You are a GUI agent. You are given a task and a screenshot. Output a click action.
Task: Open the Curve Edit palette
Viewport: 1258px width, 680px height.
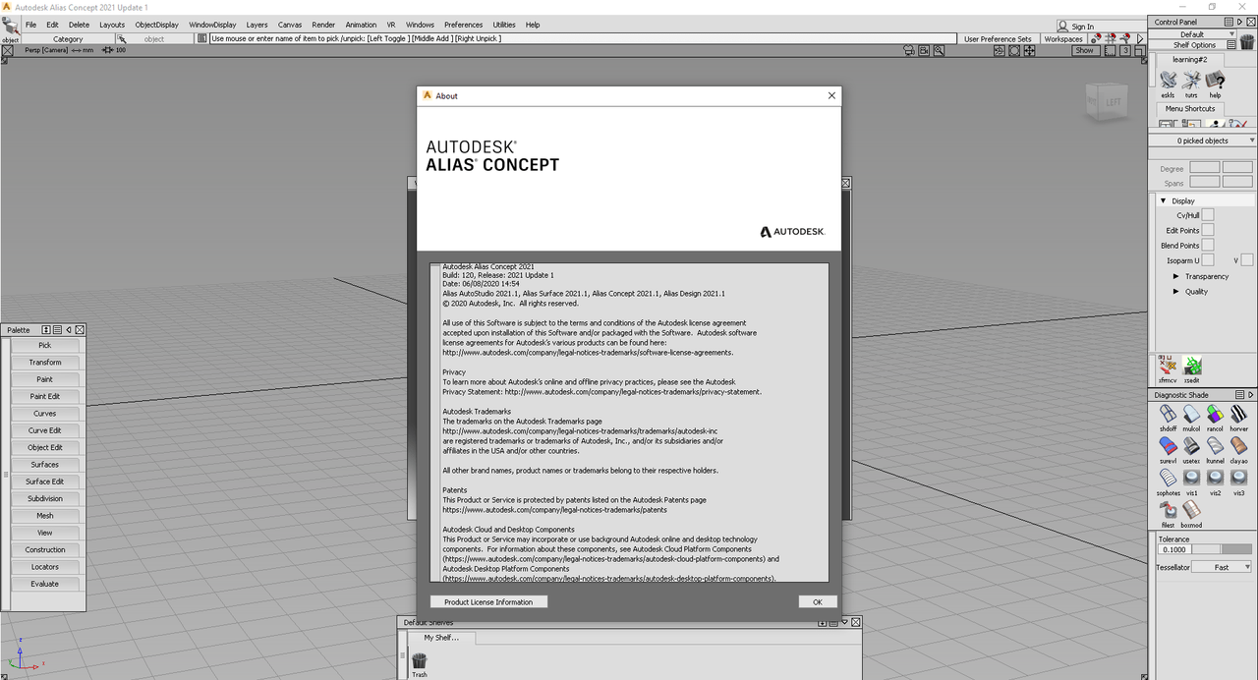point(44,430)
